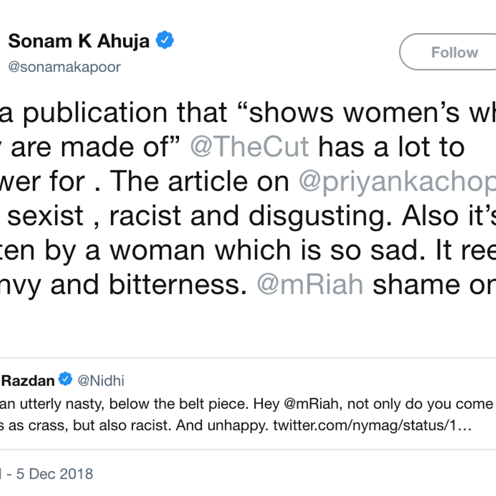
Task: Open the @TheCut mention
Action: (250, 147)
